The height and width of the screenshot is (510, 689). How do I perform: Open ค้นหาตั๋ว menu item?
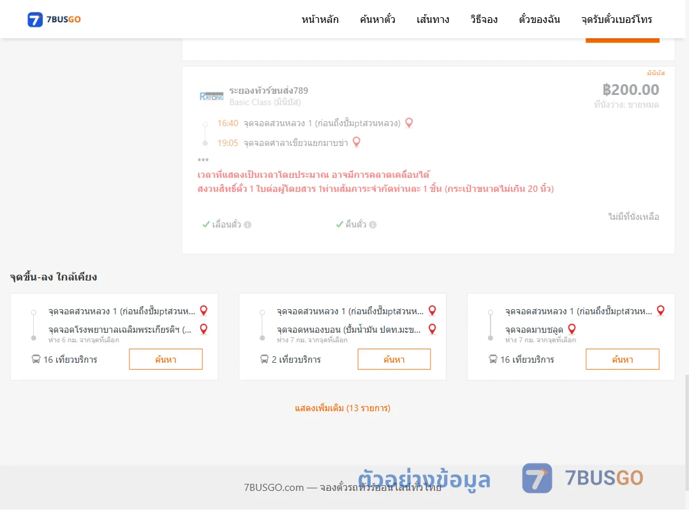[378, 19]
